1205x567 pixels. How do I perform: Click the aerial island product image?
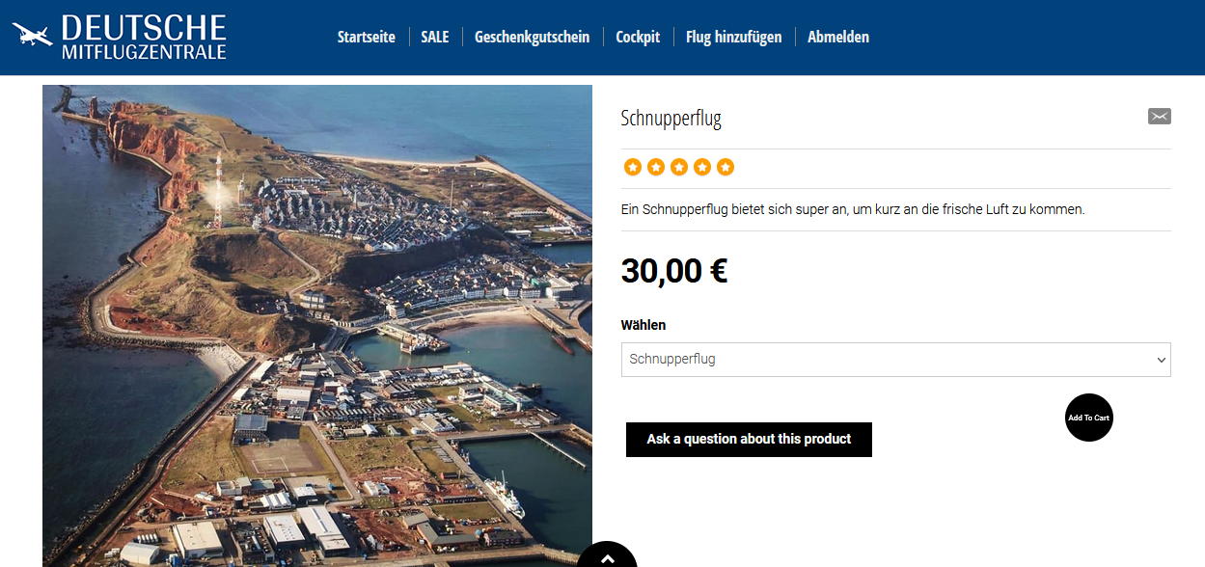316,325
